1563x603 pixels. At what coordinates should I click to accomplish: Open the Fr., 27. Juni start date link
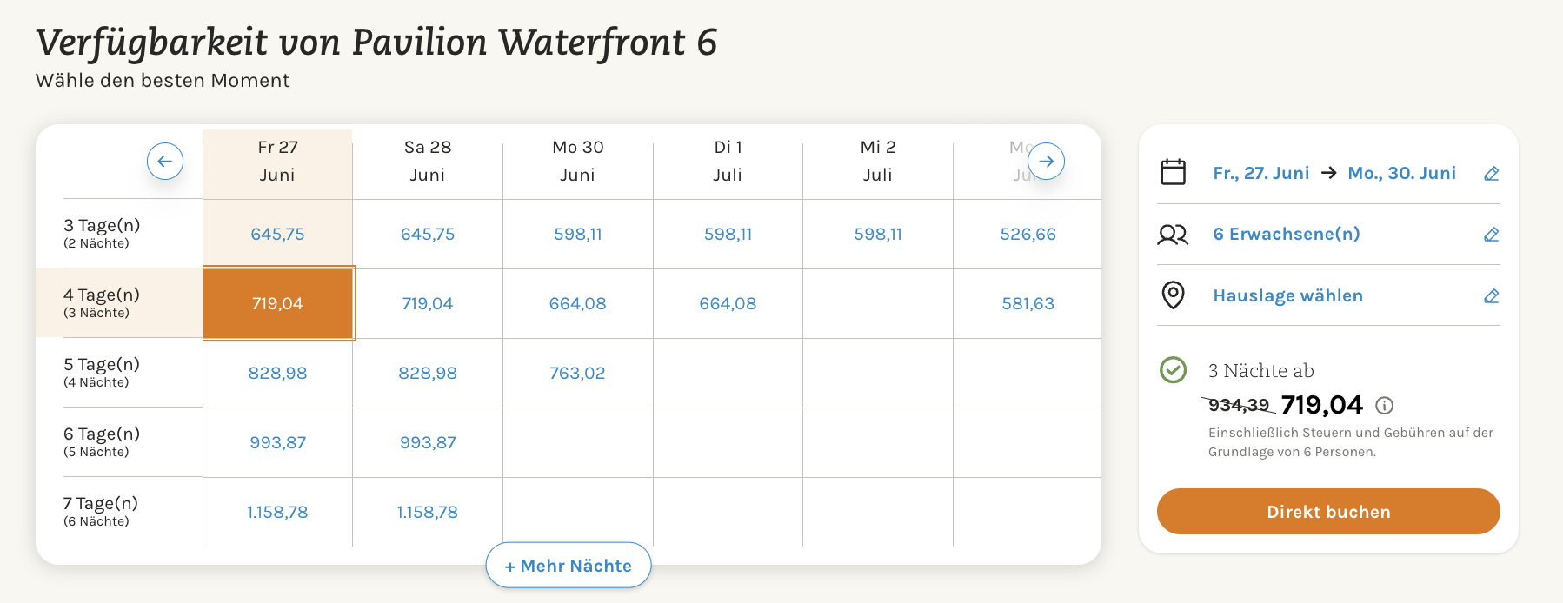pyautogui.click(x=1261, y=173)
